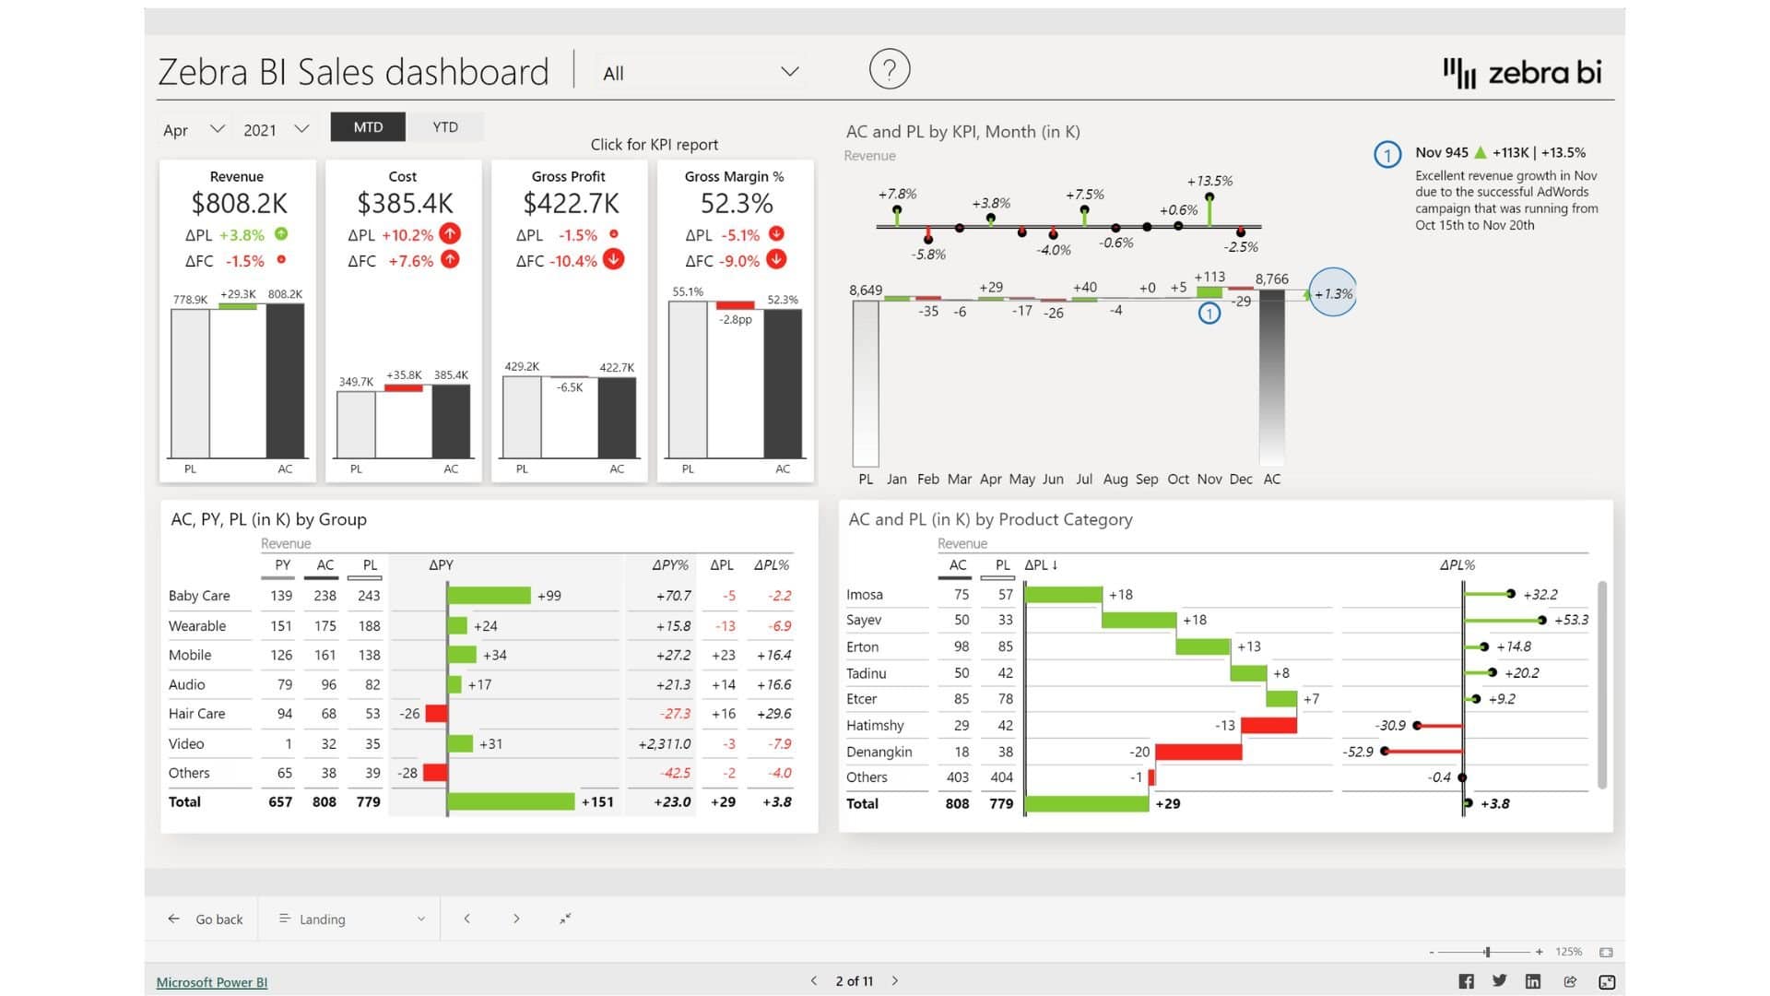Share report on Facebook
The width and height of the screenshot is (1770, 996).
click(x=1466, y=981)
